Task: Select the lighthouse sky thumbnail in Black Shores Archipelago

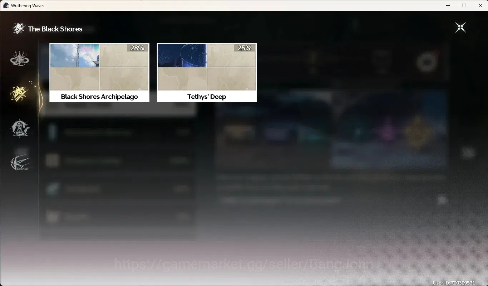Action: [x=75, y=55]
